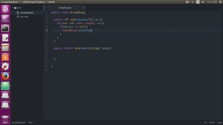Open the Ubuntu Dash search icon

click(5, 9)
